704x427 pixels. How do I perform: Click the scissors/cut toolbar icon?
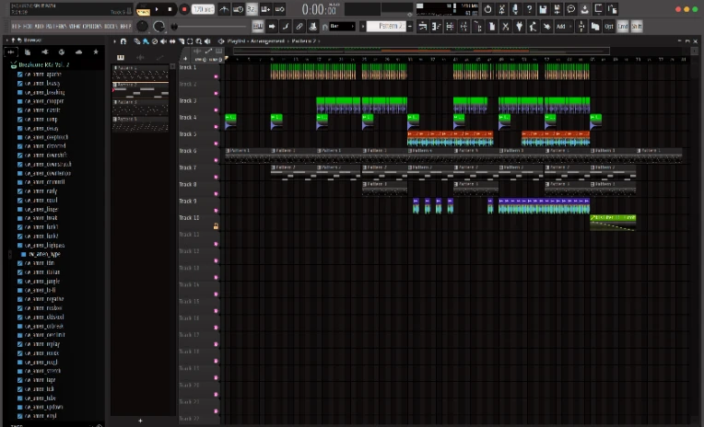(506, 27)
